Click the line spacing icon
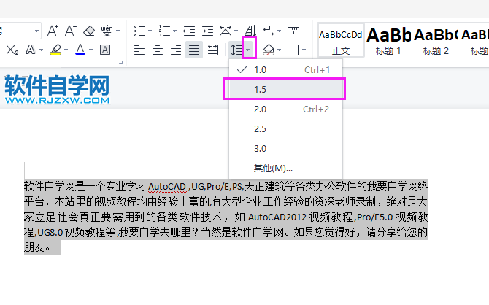 click(x=236, y=50)
